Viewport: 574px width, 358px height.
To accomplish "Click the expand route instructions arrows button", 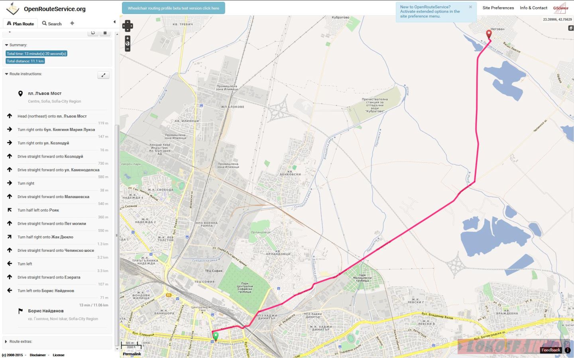I will pyautogui.click(x=103, y=75).
